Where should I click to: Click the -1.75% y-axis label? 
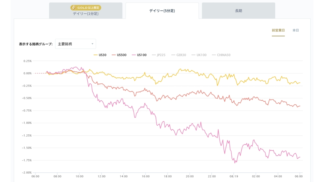coord(27,160)
